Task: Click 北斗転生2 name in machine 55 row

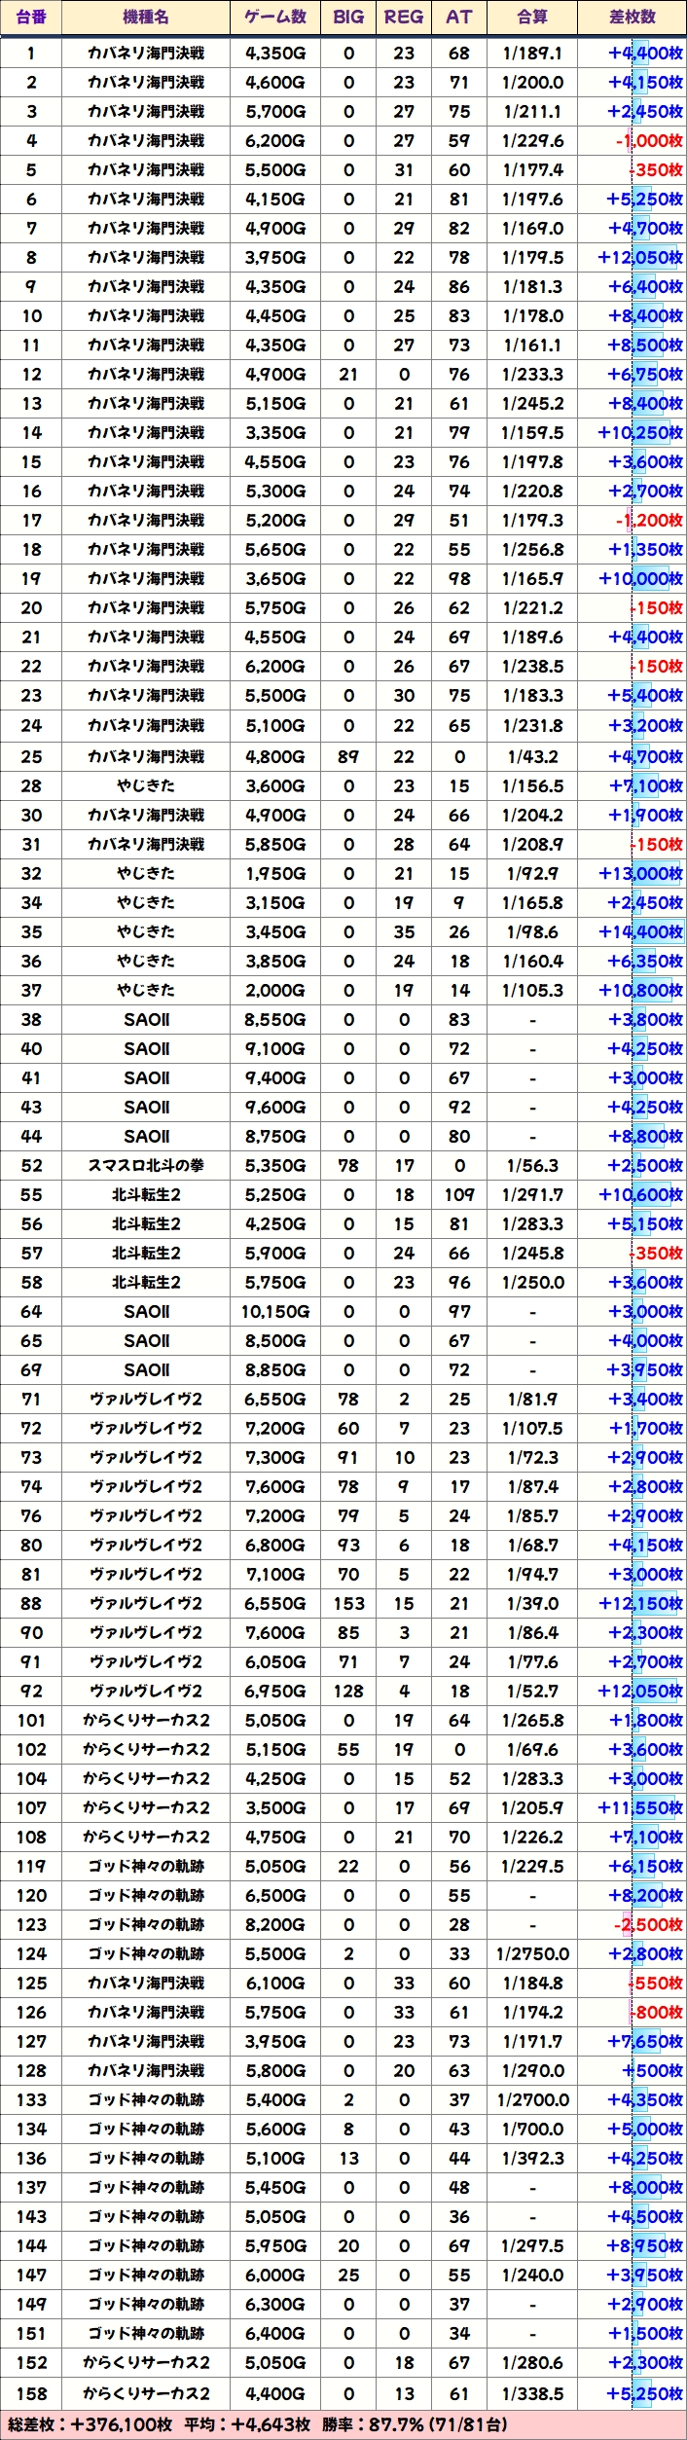Action: pyautogui.click(x=146, y=1194)
